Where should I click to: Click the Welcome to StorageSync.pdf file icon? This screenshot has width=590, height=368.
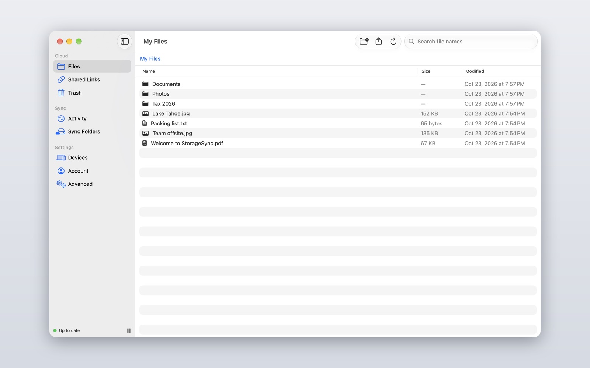coord(145,143)
